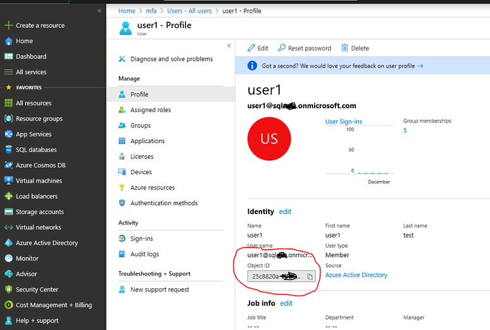This screenshot has width=490, height=330.
Task: Click the Storage accounts icon
Action: click(x=9, y=212)
